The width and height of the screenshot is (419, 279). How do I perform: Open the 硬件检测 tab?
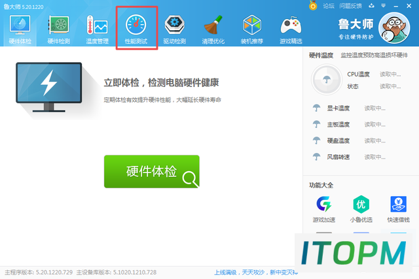click(x=58, y=29)
